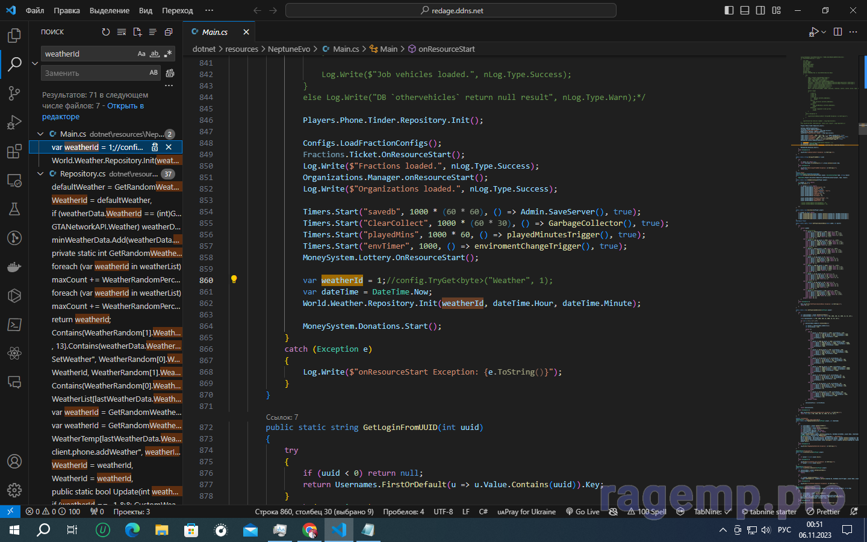Open the Docker view in activity bar

14,267
